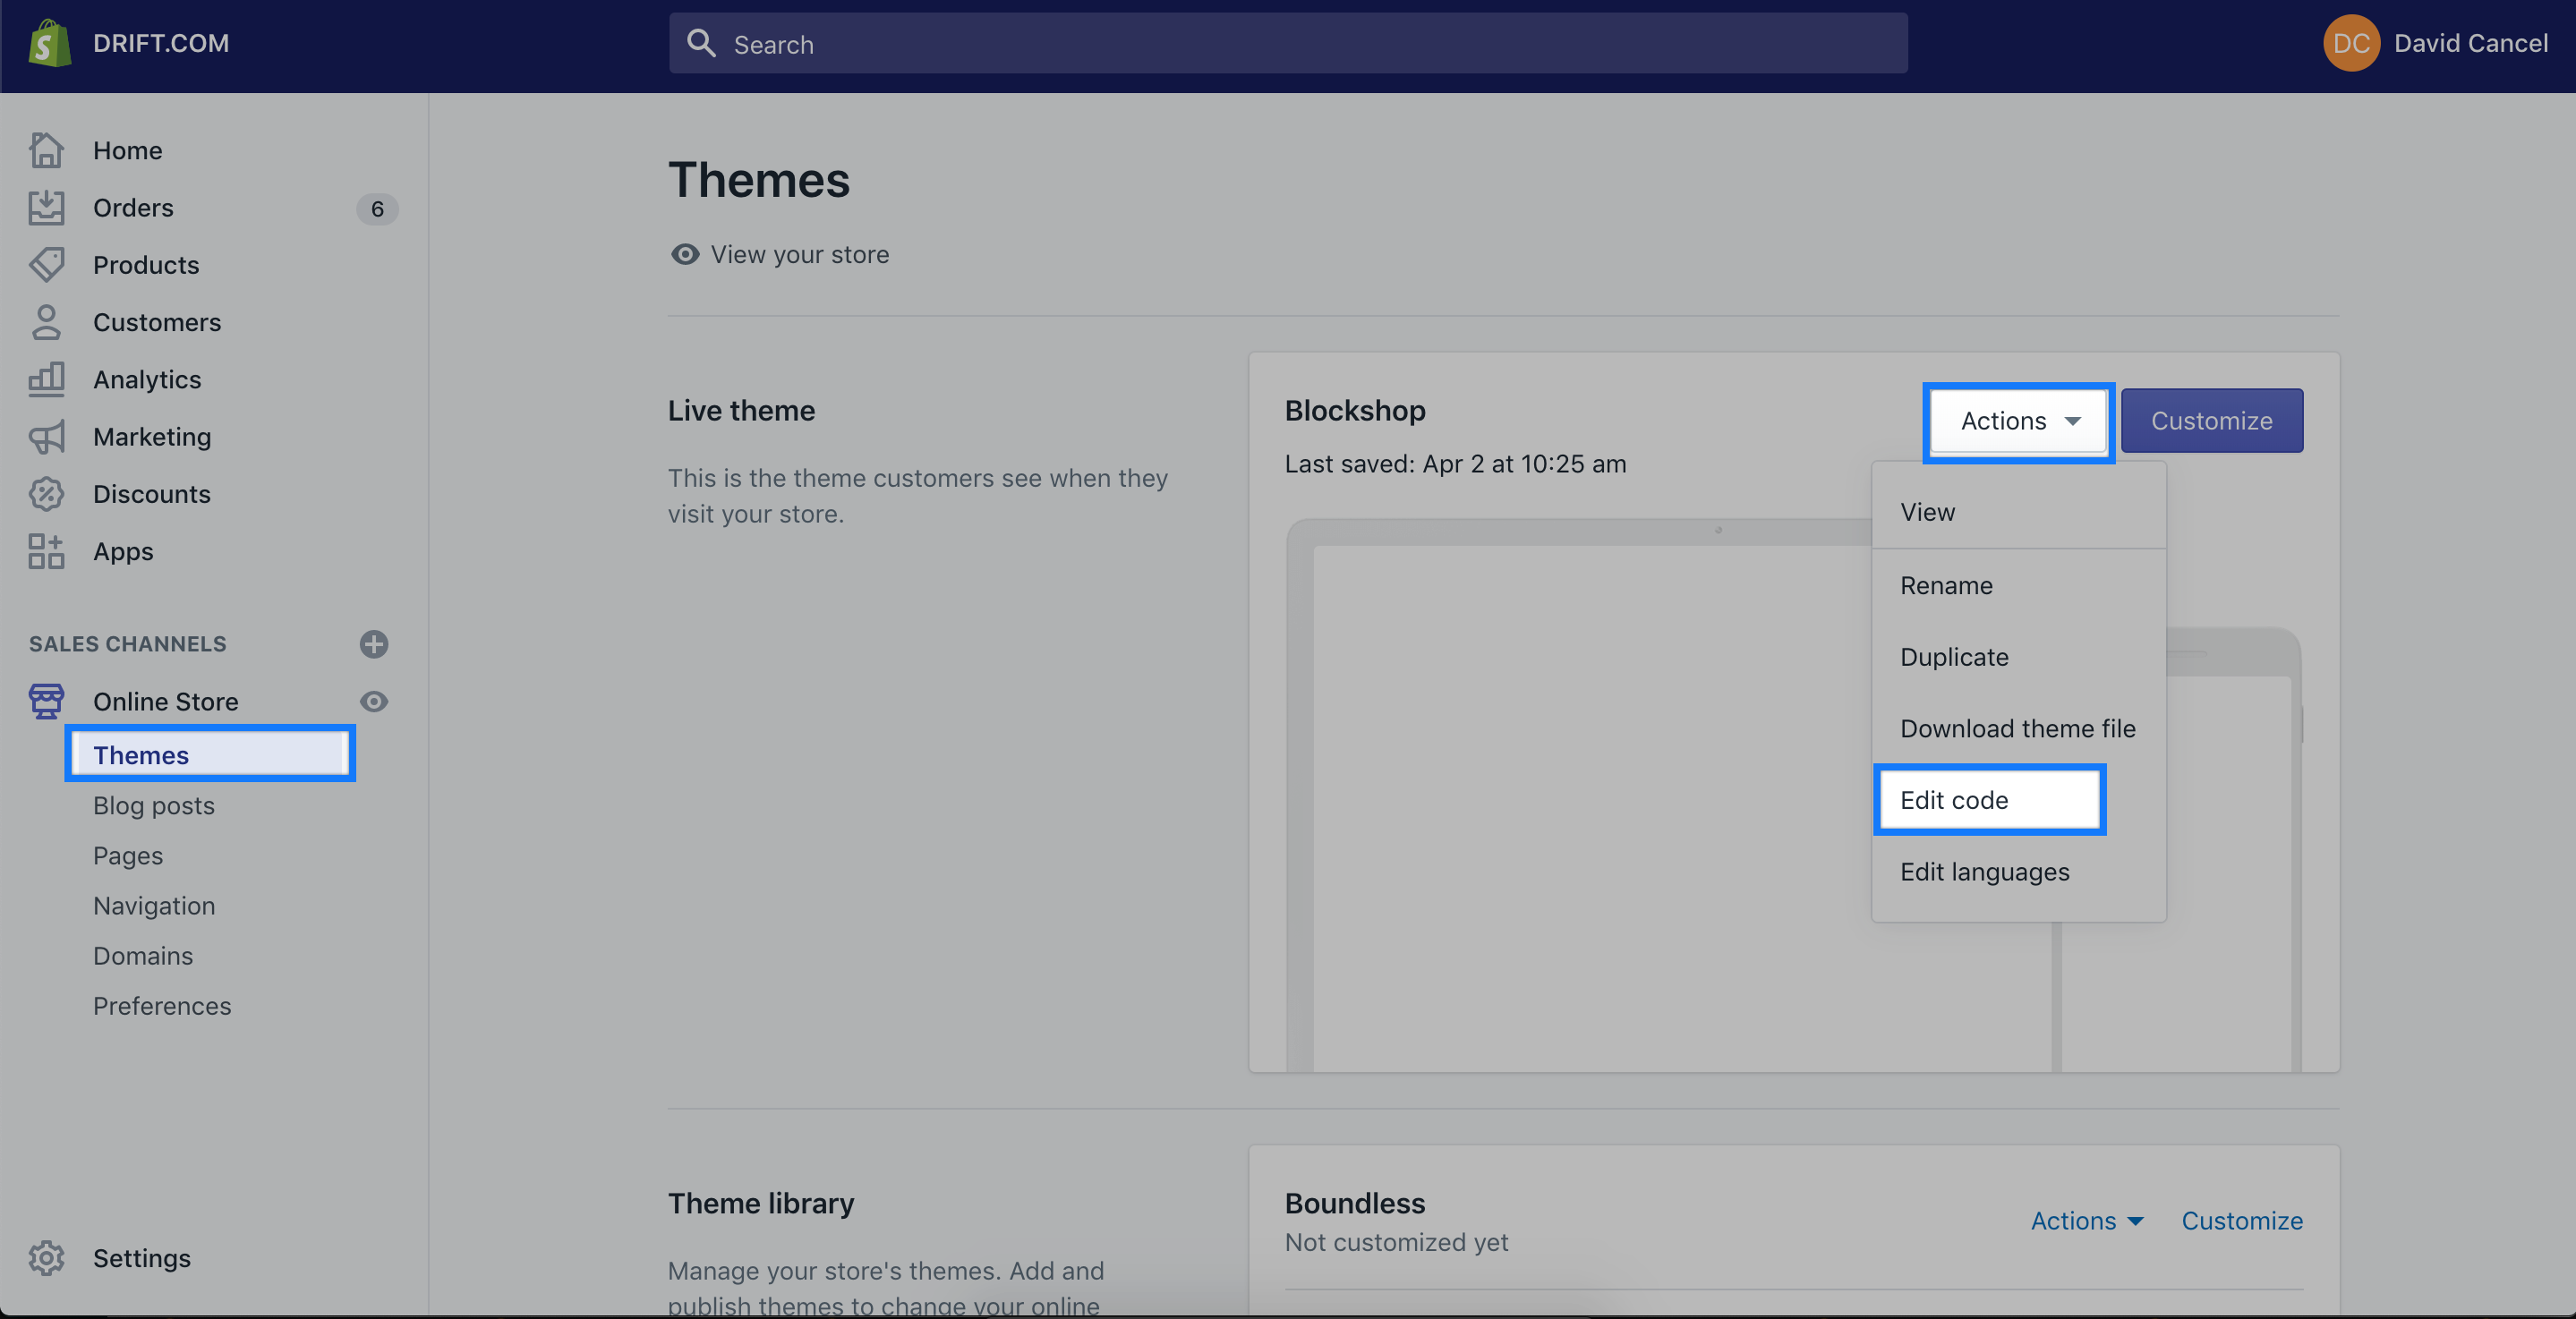Viewport: 2576px width, 1319px height.
Task: Add a sales channel with plus icon
Action: coord(374,644)
